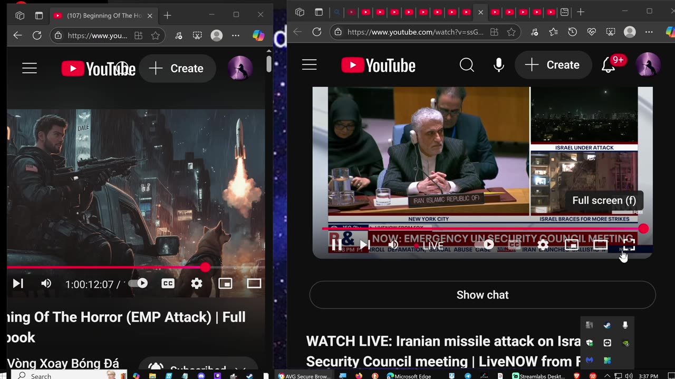Click Create button in right YouTube window
The height and width of the screenshot is (379, 675).
point(553,65)
